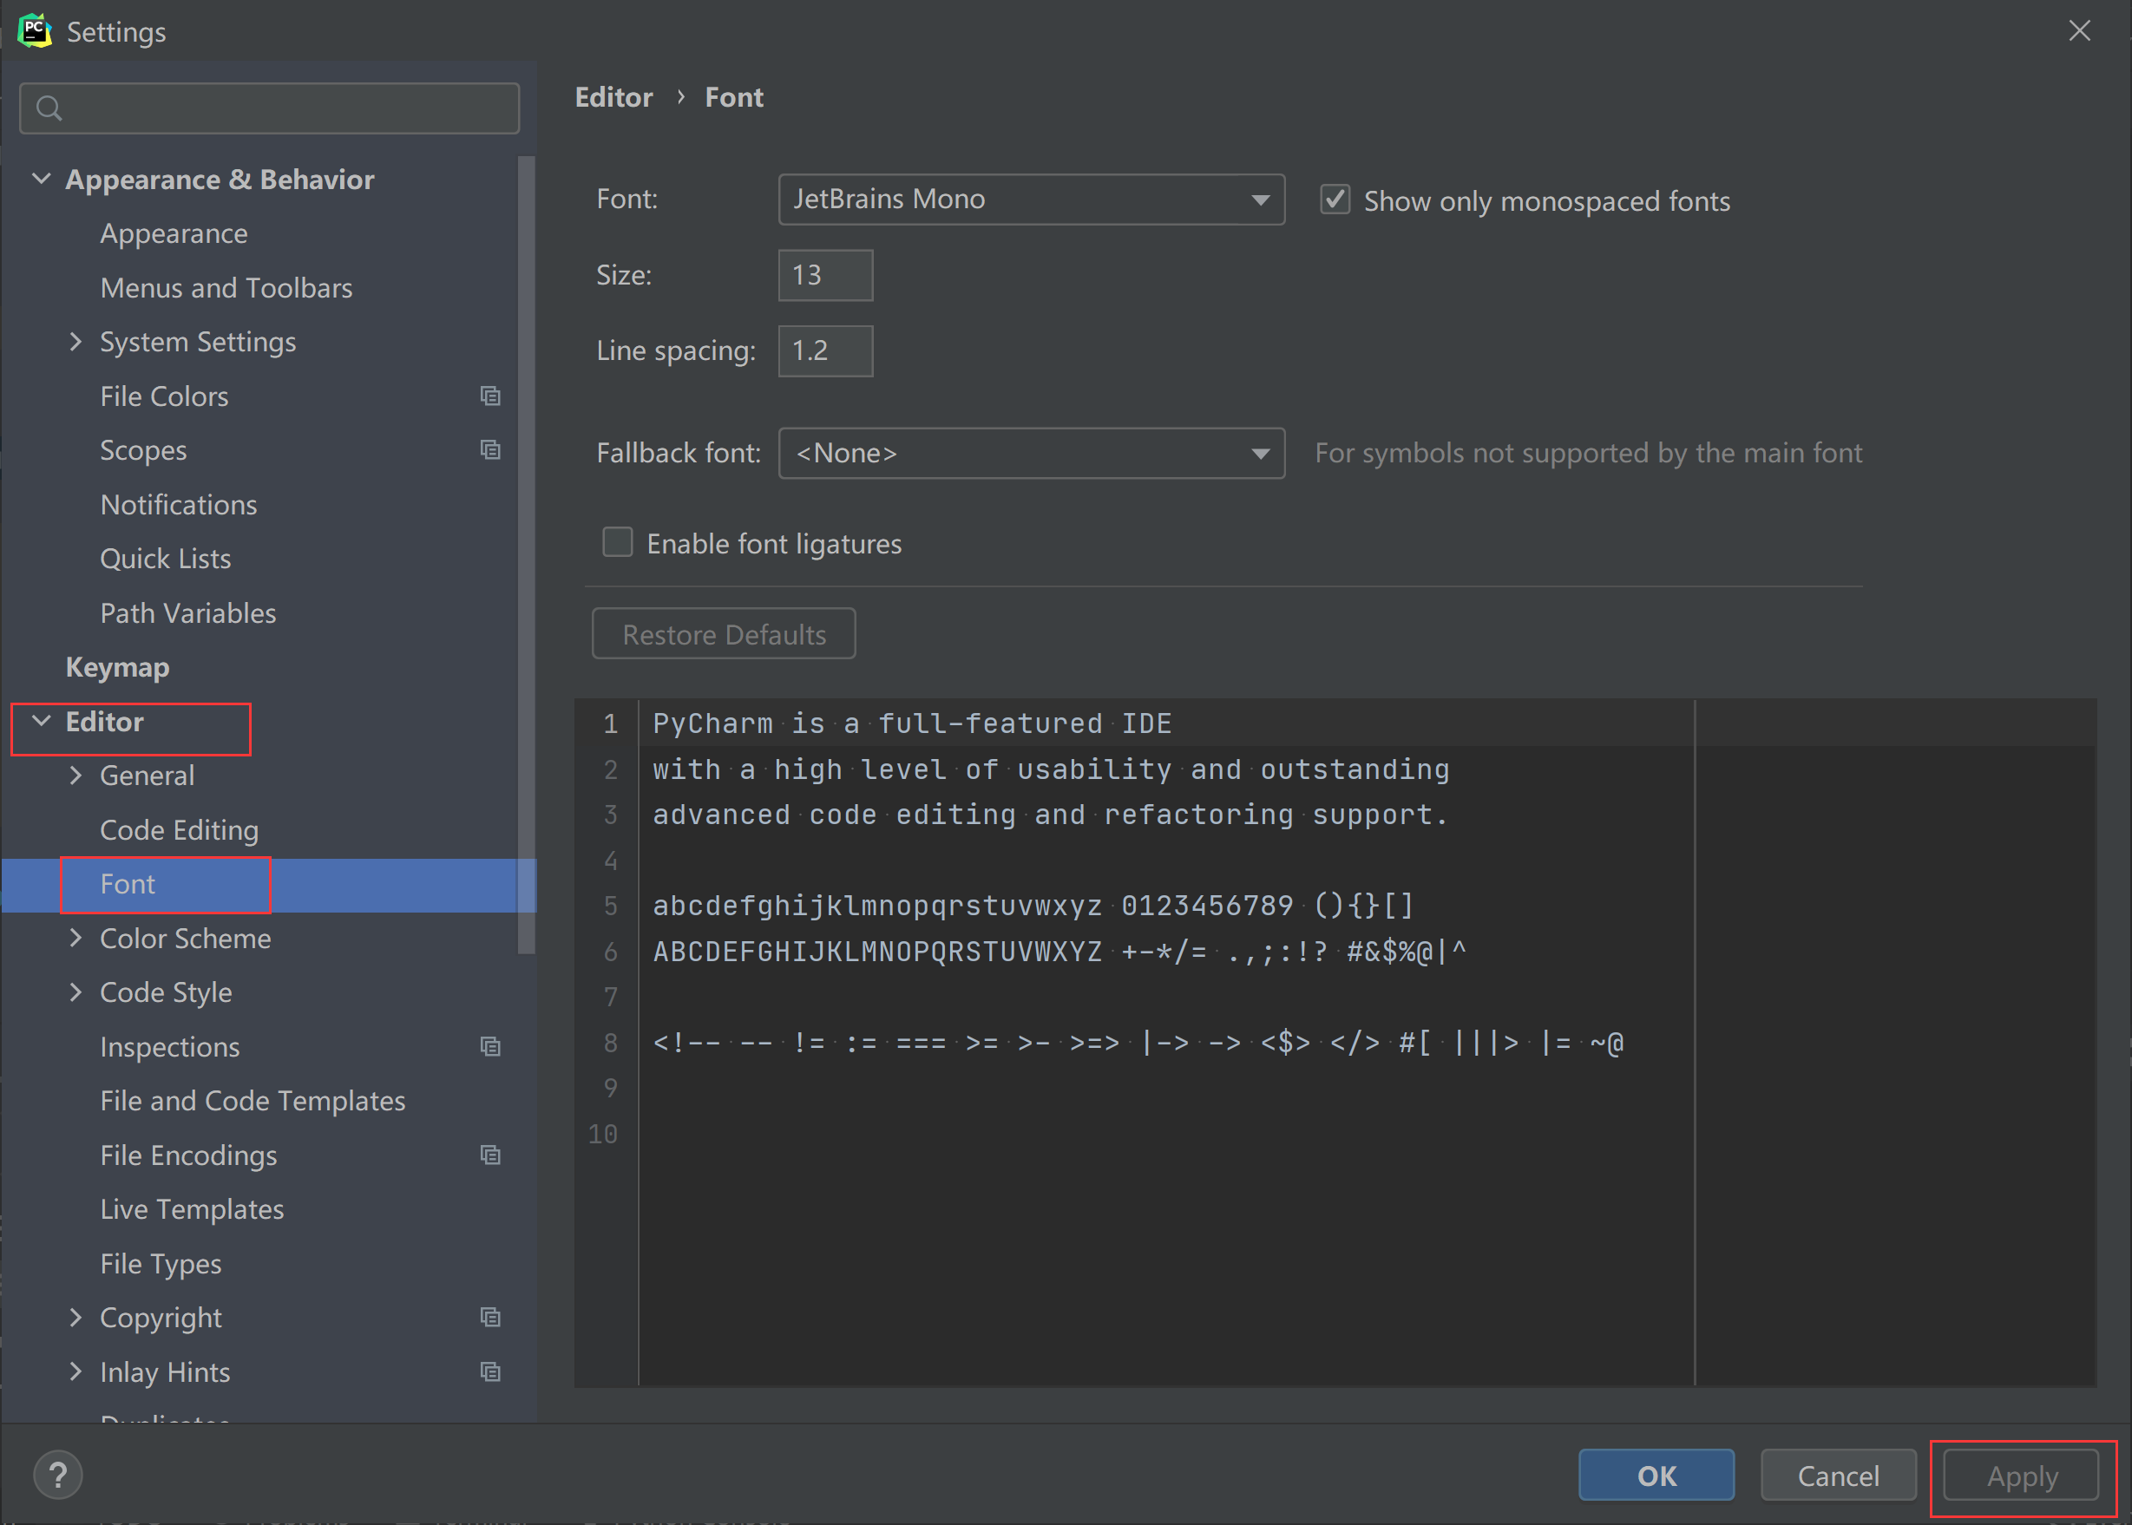Click the Cancel button
2132x1525 pixels.
pos(1838,1476)
